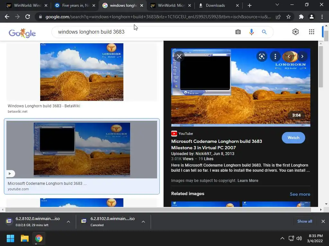Click the preview panel vertical scrollbar
This screenshot has height=246, width=329.
point(321,66)
